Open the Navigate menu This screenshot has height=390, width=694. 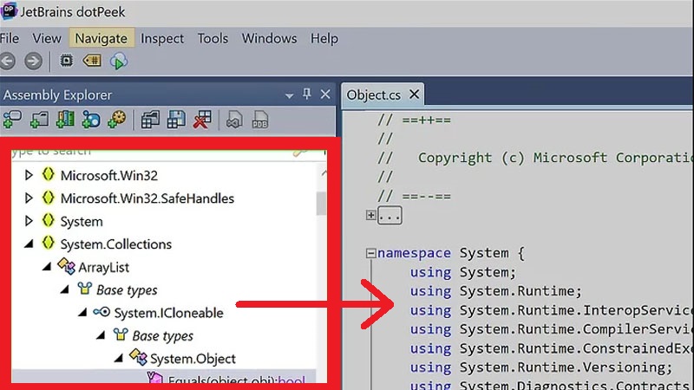pyautogui.click(x=101, y=38)
